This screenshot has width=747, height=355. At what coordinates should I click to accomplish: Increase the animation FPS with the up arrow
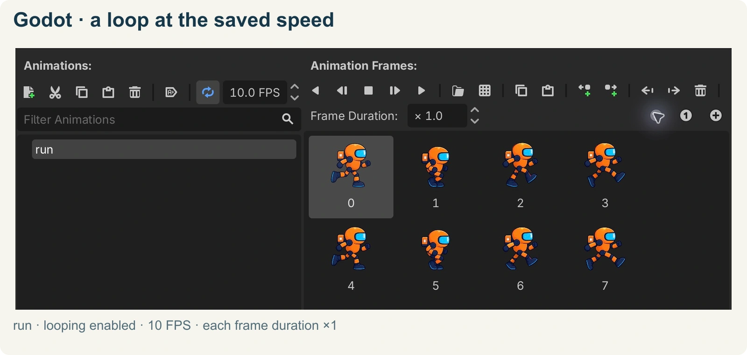coord(295,87)
